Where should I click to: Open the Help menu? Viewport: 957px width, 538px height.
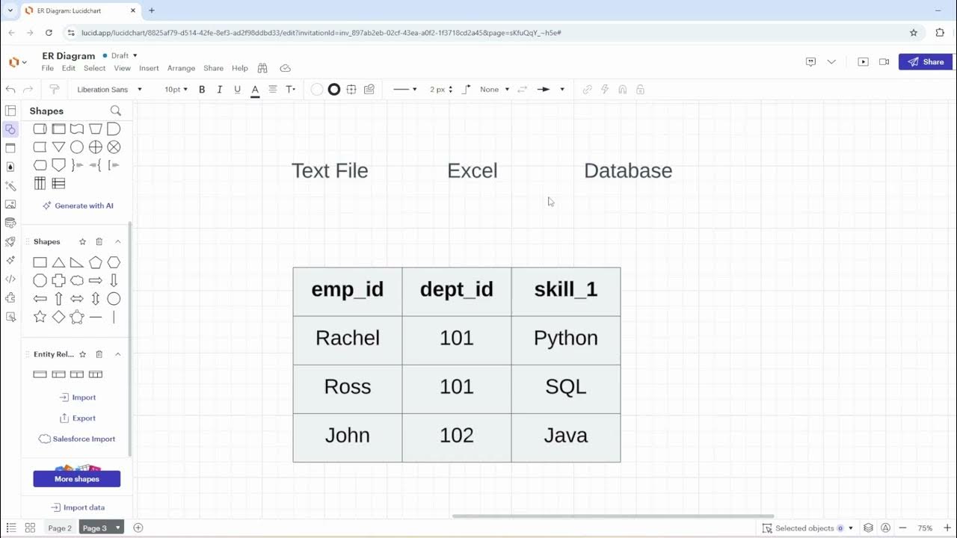(x=240, y=68)
